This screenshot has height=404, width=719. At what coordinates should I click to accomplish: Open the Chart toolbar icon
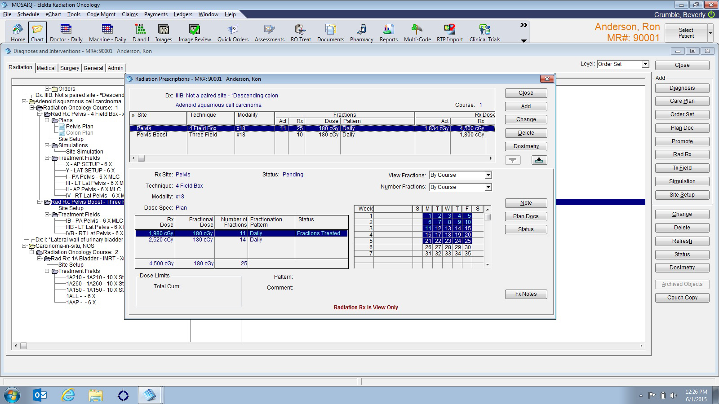[x=37, y=33]
